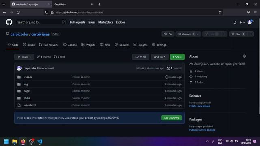
Task: Close the carpicoder/carpiviajes tab
Action: point(49,4)
